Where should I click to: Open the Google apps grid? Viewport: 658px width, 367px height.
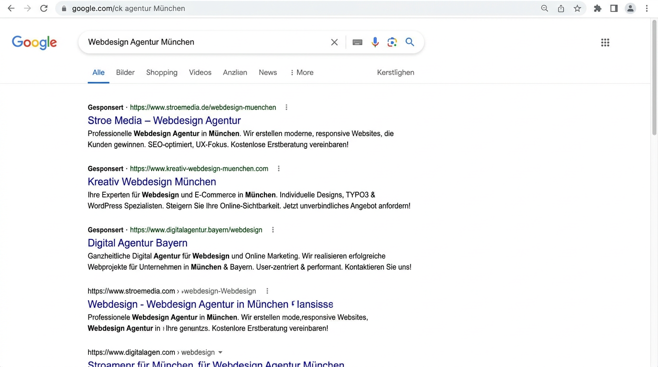[605, 43]
